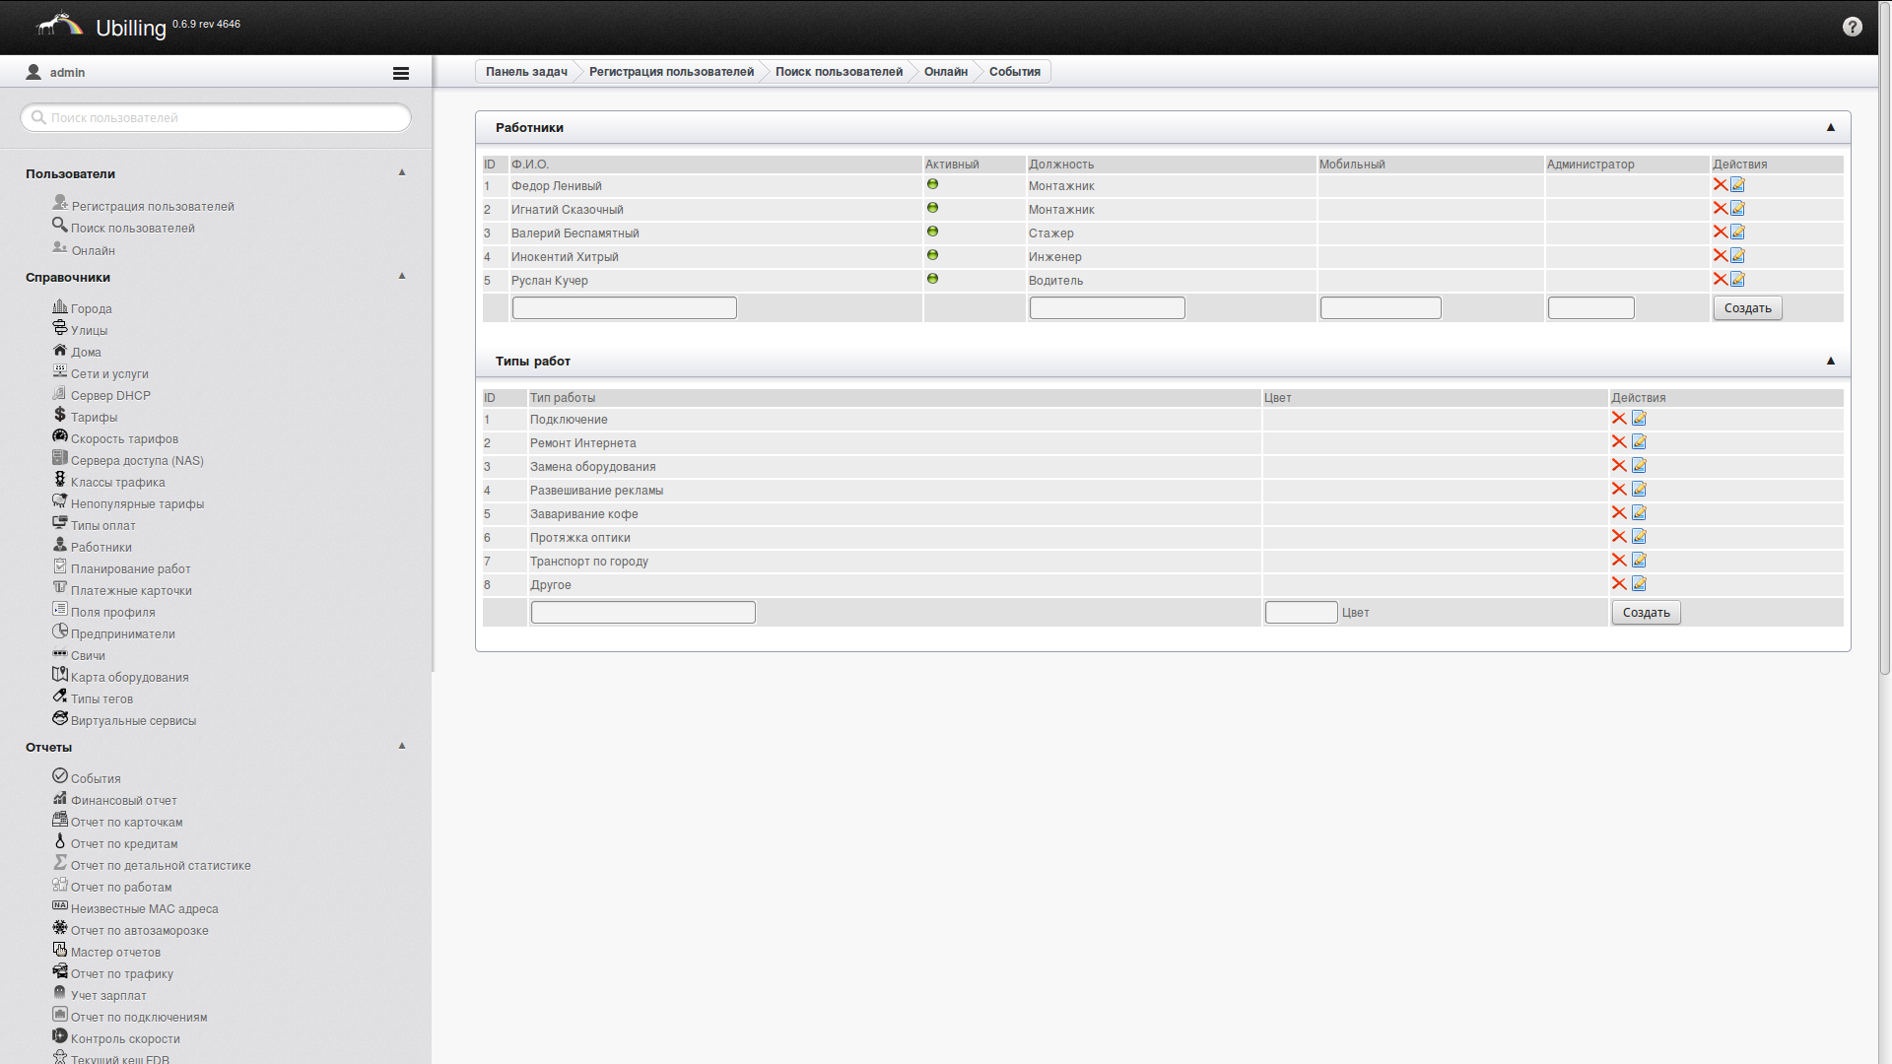Delete worker Федор Ленивый with red X

tap(1720, 185)
